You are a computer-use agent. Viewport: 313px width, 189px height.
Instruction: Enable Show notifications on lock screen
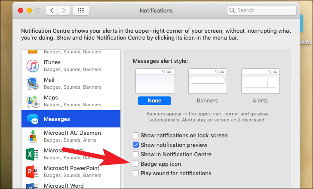136,135
